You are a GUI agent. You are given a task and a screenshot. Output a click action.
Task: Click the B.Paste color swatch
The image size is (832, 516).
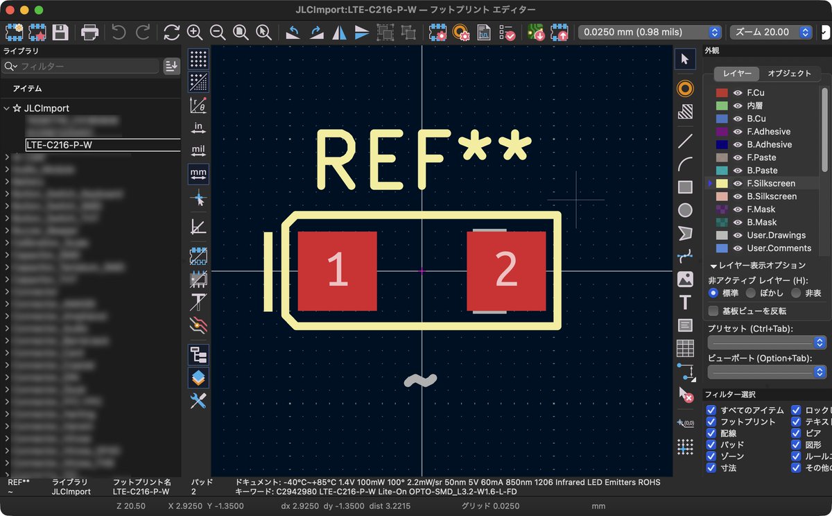point(722,171)
